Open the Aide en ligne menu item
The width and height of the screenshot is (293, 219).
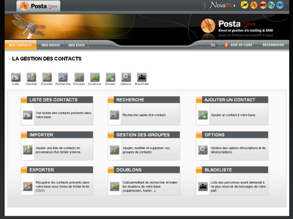[239, 45]
